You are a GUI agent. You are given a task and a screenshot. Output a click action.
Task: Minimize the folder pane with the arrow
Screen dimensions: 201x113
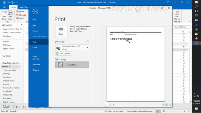22,24
